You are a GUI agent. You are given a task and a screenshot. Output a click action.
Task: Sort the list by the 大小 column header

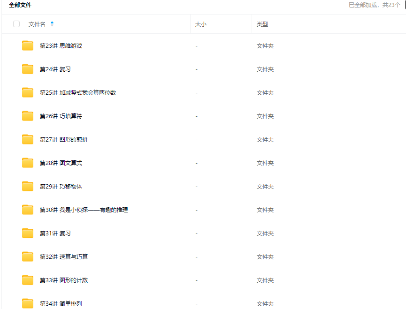(x=200, y=24)
